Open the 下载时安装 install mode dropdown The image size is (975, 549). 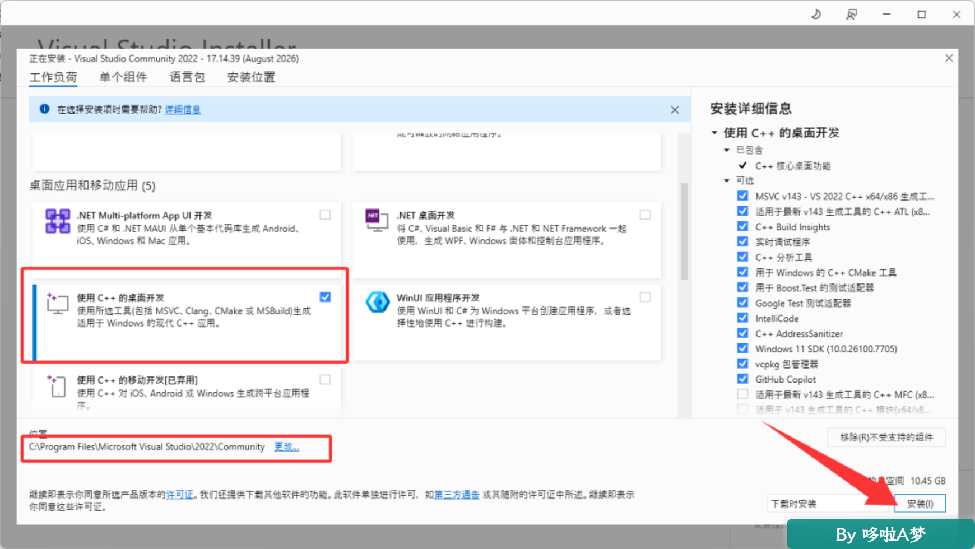point(827,504)
